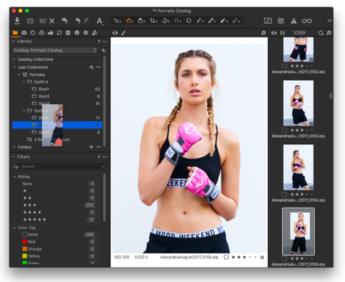Open the Metadata info tool tab
The image size is (345, 282).
(x=77, y=32)
